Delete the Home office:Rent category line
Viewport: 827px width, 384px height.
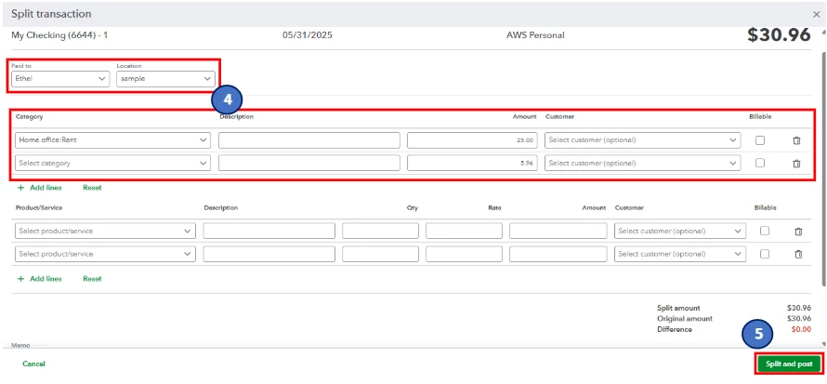click(x=796, y=140)
